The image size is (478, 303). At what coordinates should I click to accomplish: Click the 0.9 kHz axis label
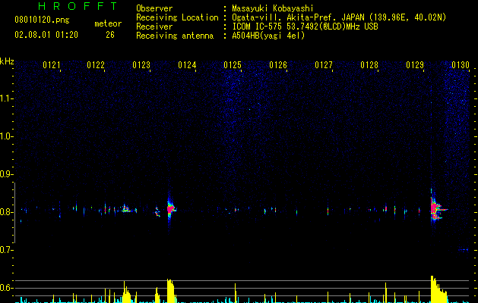[7, 174]
